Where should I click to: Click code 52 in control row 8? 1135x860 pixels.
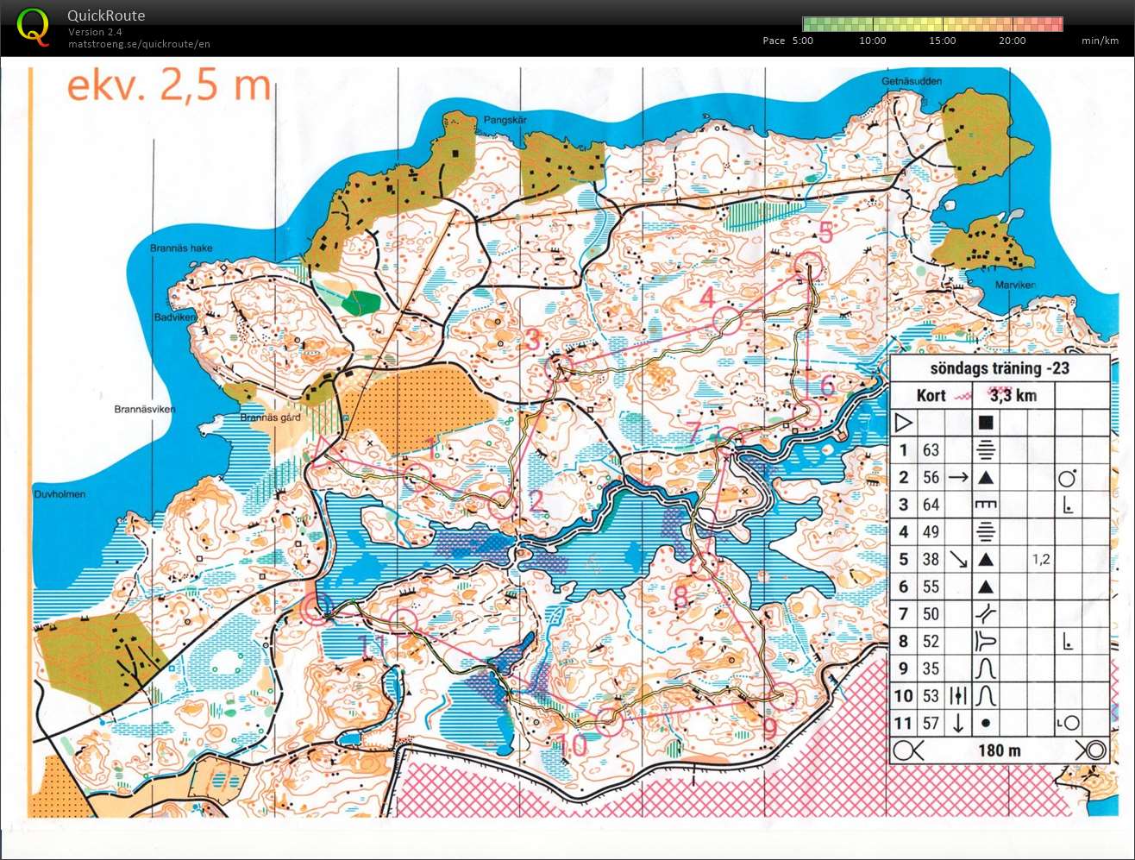pyautogui.click(x=931, y=642)
